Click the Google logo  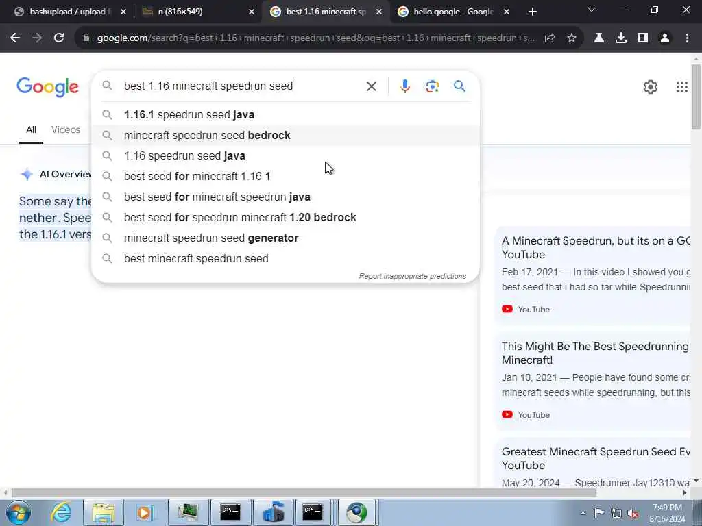point(47,87)
